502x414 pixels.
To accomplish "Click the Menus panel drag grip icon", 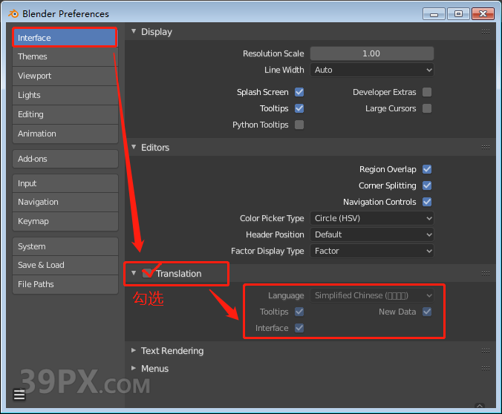I will pyautogui.click(x=485, y=369).
